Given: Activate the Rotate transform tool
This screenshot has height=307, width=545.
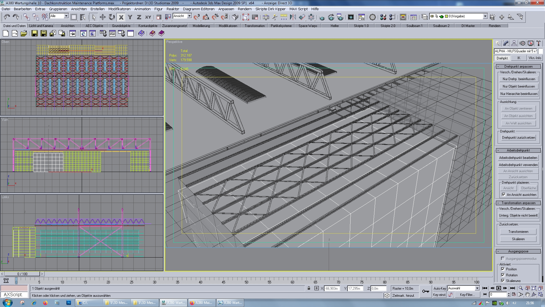Looking at the screenshot, I should pyautogui.click(x=112, y=17).
